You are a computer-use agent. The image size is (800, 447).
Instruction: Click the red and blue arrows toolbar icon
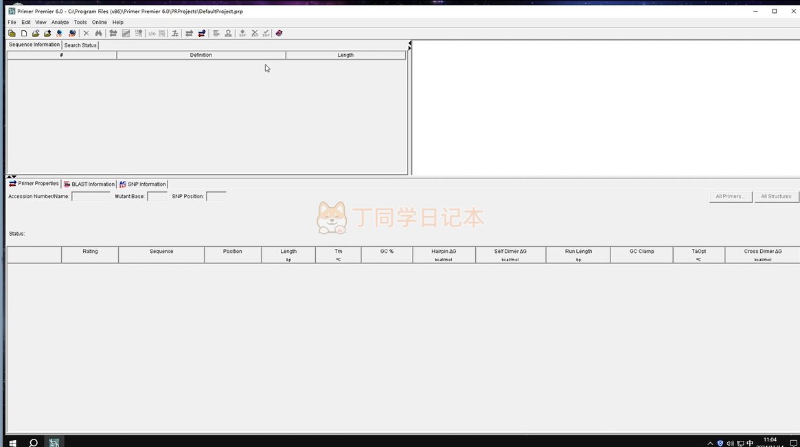point(201,33)
